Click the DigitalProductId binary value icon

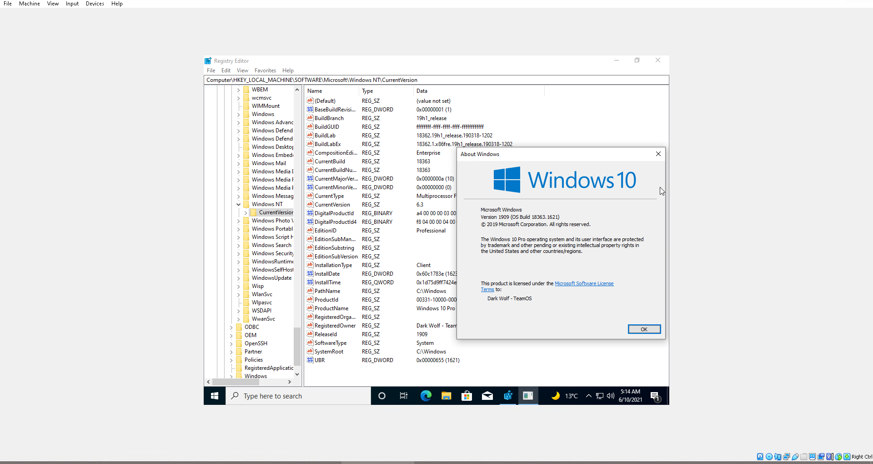click(310, 213)
